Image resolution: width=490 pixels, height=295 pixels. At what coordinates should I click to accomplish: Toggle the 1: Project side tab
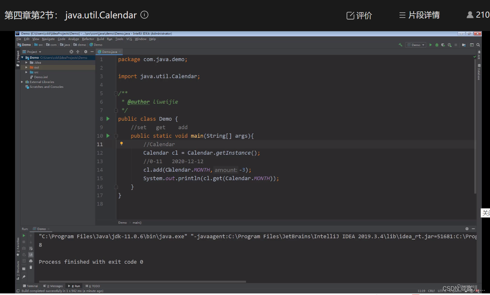point(18,58)
